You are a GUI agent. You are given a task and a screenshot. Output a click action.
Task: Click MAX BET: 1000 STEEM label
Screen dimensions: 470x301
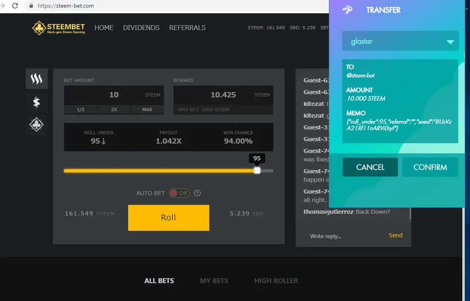(204, 110)
